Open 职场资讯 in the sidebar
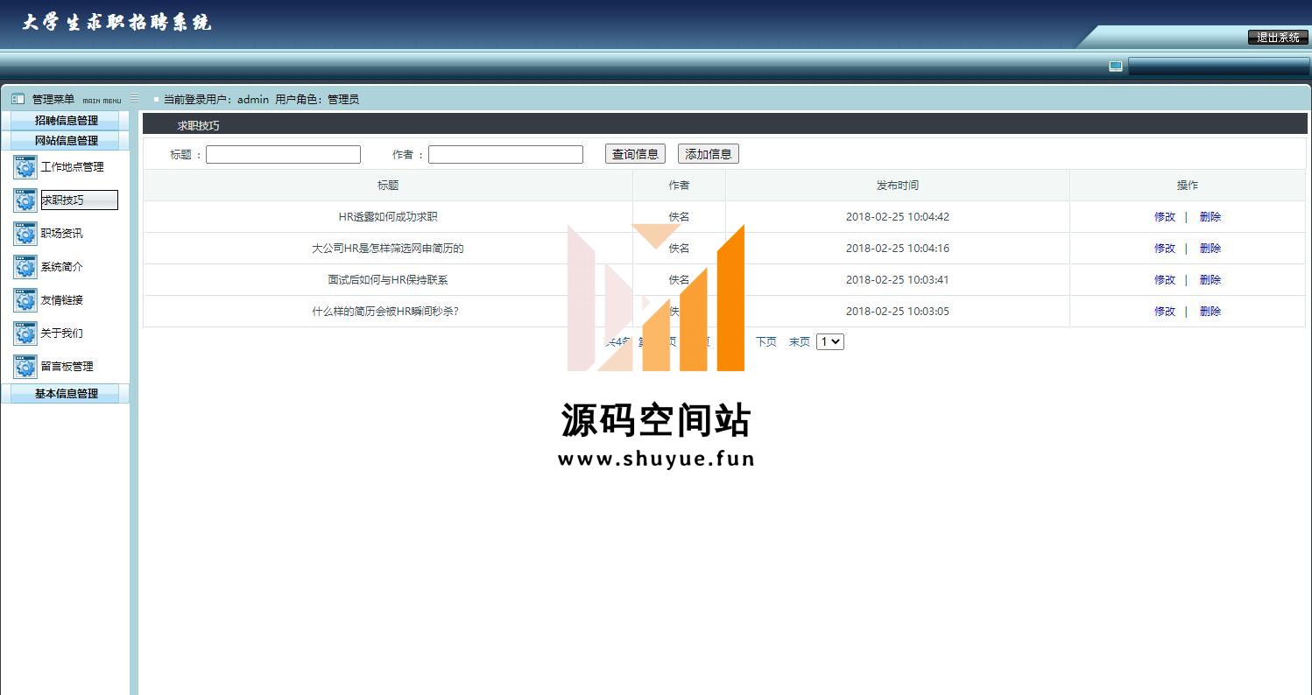 61,233
